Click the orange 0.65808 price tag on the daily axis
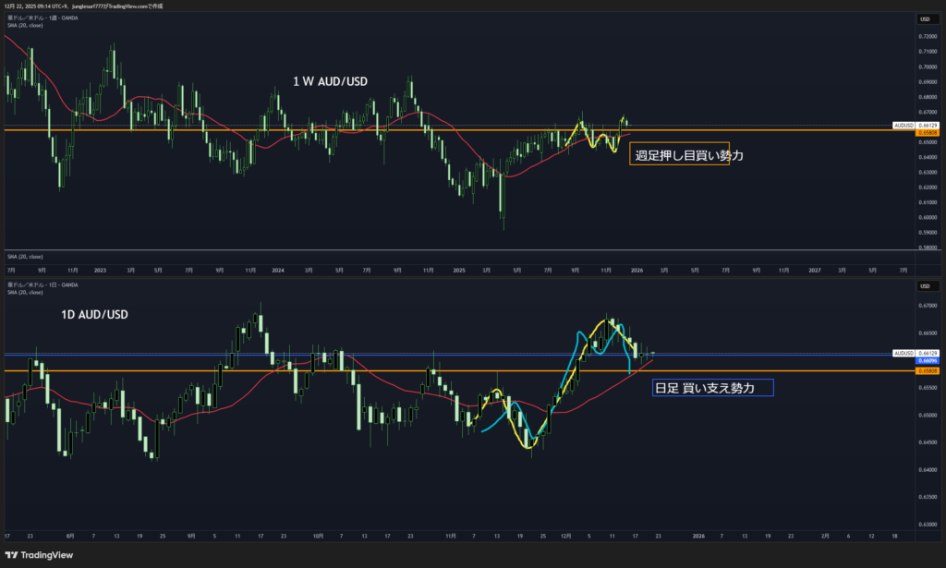This screenshot has height=568, width=946. (x=927, y=370)
